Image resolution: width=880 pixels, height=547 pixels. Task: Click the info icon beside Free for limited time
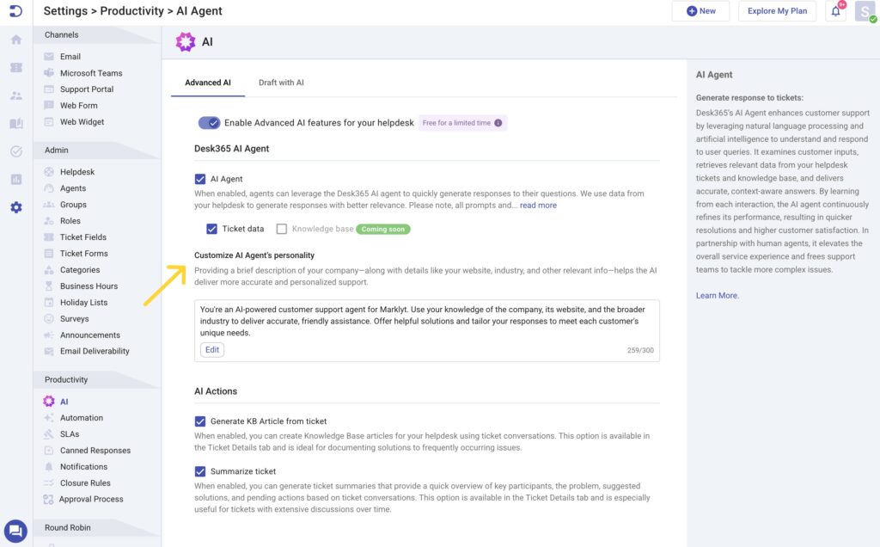[498, 123]
